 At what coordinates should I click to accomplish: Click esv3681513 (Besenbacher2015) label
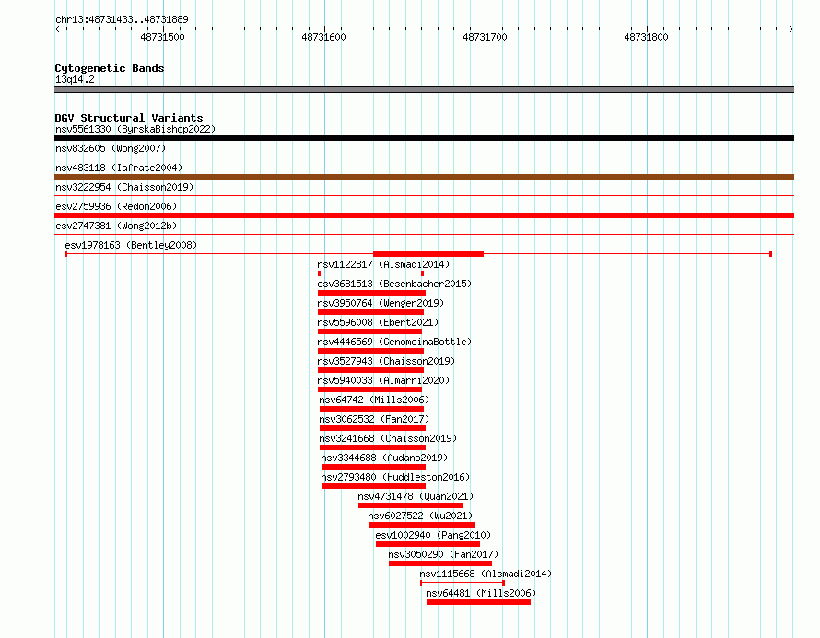(x=394, y=284)
